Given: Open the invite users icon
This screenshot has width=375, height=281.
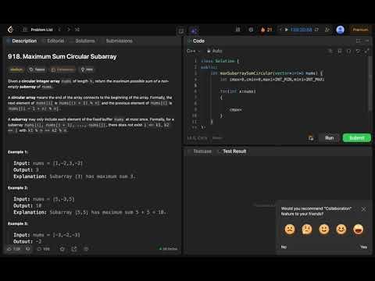Looking at the screenshot, I should tap(327, 30).
